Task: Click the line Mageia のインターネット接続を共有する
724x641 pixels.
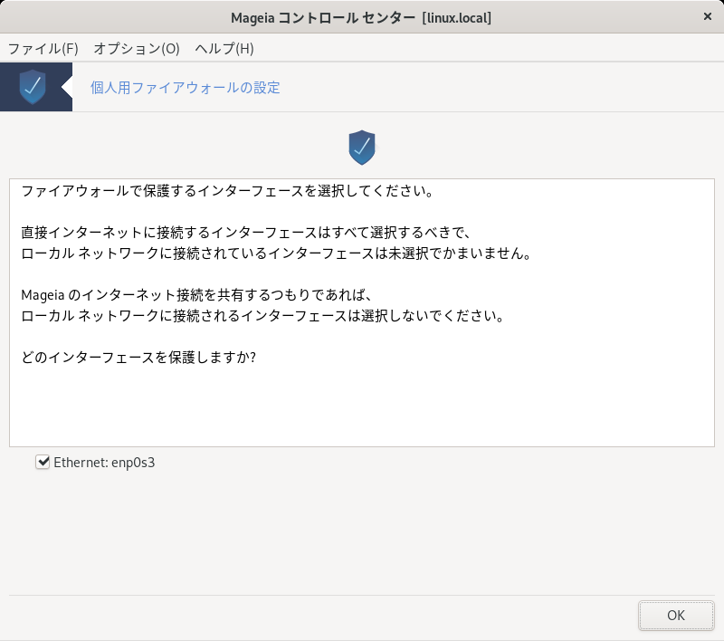Action: pyautogui.click(x=196, y=294)
